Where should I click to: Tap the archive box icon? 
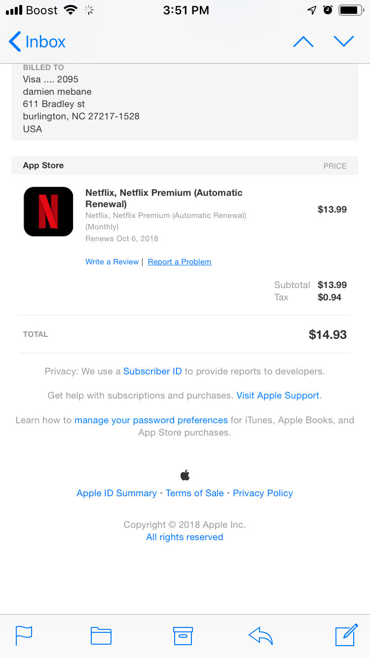point(183,636)
